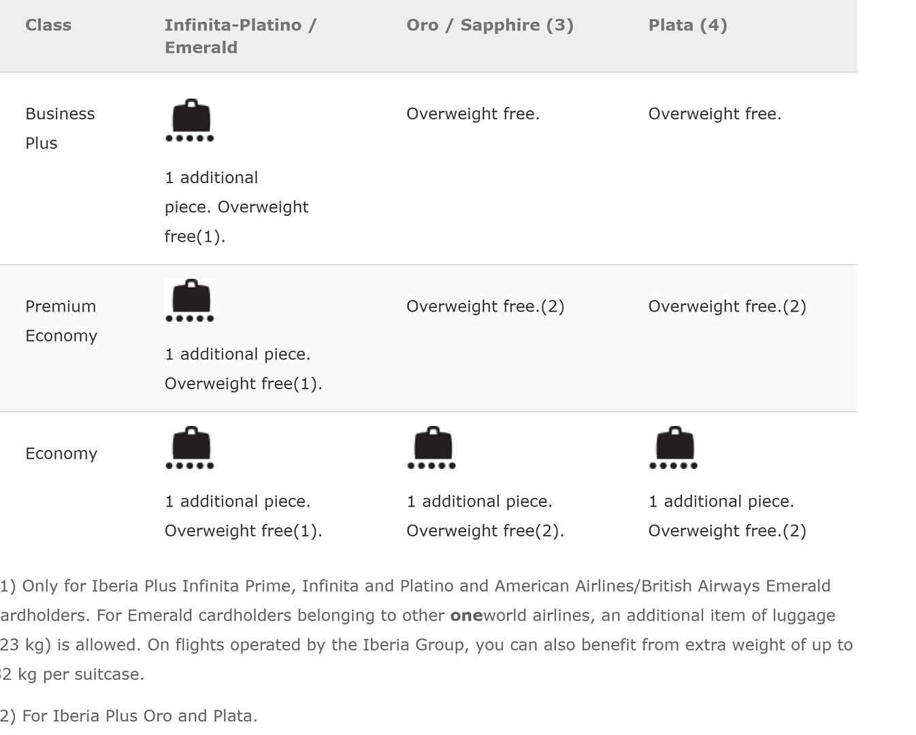Screen dimensions: 916x735
Task: Click the luggage icon in the Premium Economy row
Action: pos(190,300)
